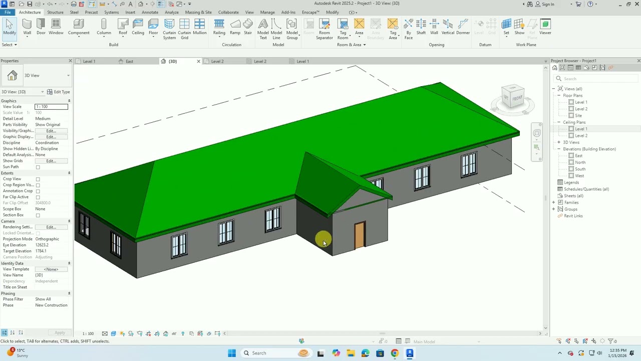Open the South elevation in Project Browser
This screenshot has width=641, height=361.
(x=580, y=169)
